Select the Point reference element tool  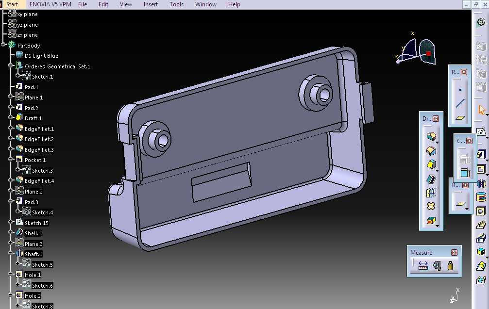point(460,90)
